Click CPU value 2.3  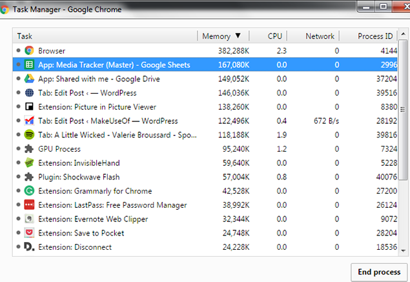click(282, 51)
